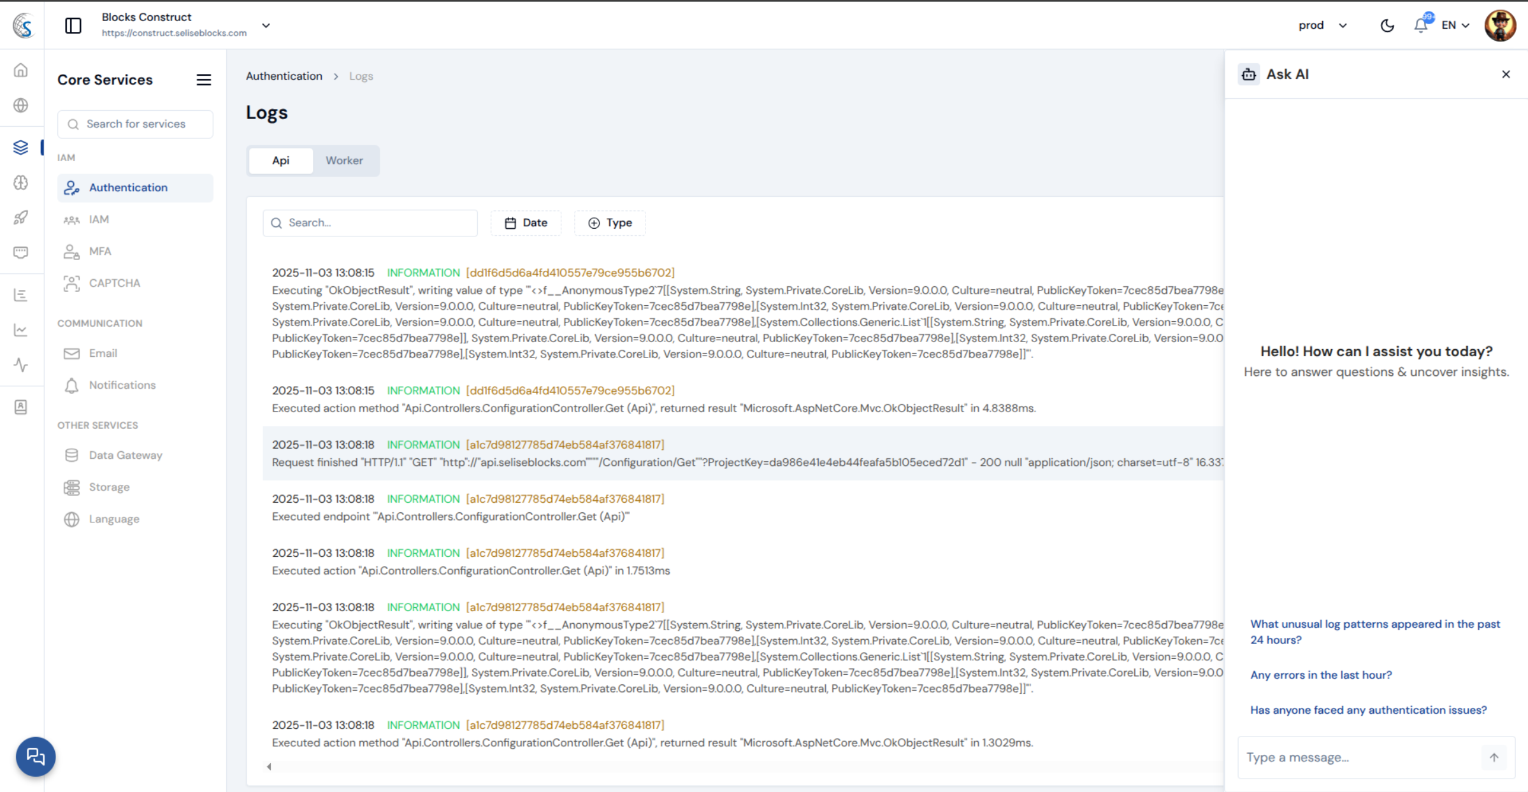The height and width of the screenshot is (792, 1528).
Task: Click the send message arrow icon
Action: pyautogui.click(x=1494, y=757)
